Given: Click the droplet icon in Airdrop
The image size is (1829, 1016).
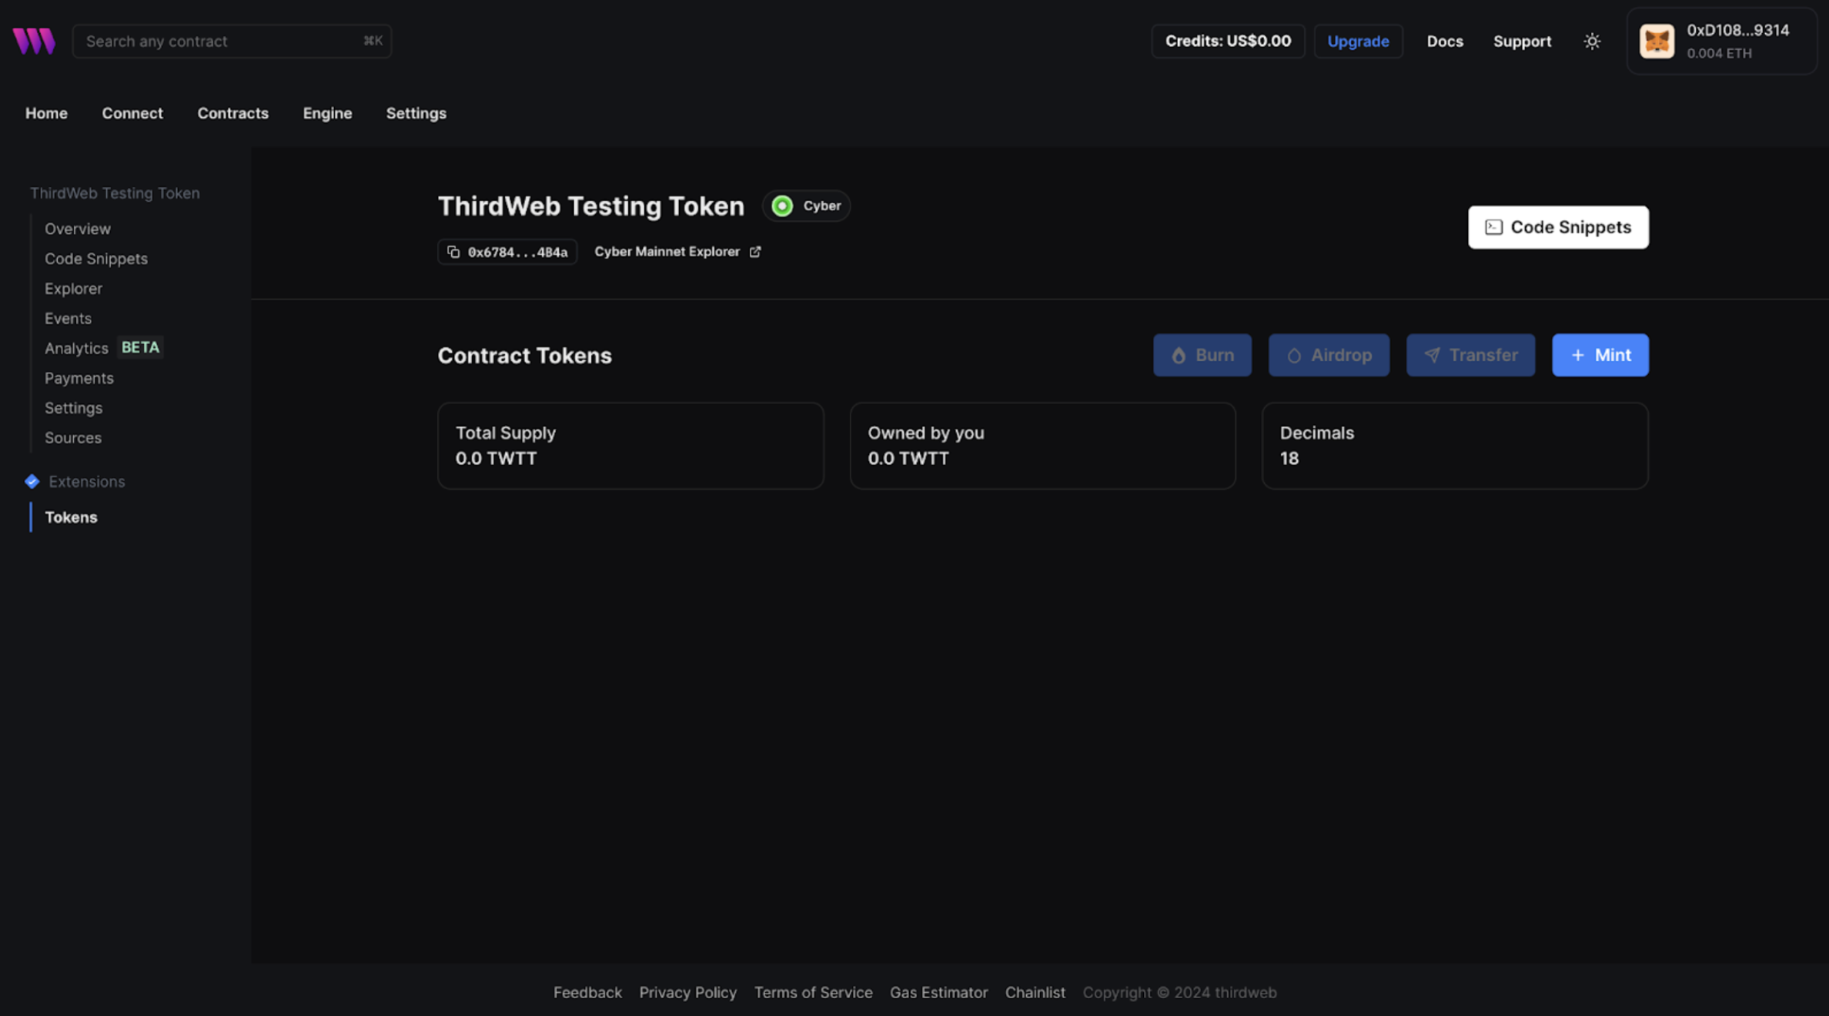Looking at the screenshot, I should [1294, 356].
